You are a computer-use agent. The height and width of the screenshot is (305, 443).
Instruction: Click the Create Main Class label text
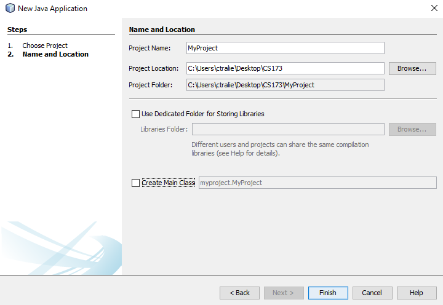[x=169, y=183]
